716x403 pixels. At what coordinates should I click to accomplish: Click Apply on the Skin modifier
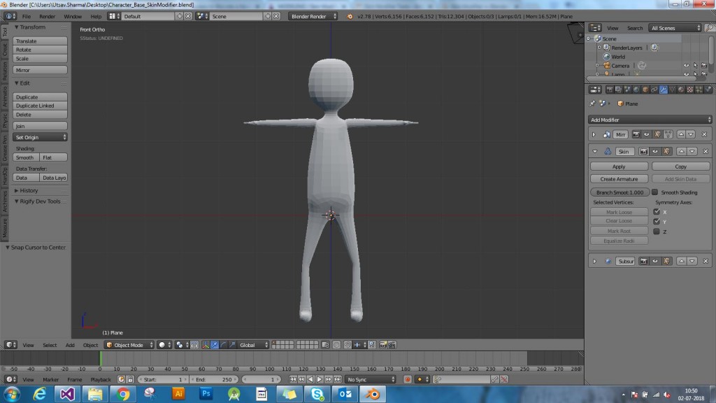click(618, 167)
